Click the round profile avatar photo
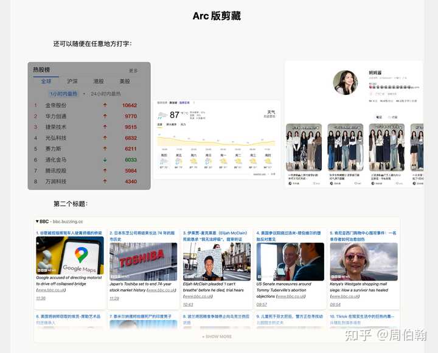This screenshot has width=438, height=353. 346,82
